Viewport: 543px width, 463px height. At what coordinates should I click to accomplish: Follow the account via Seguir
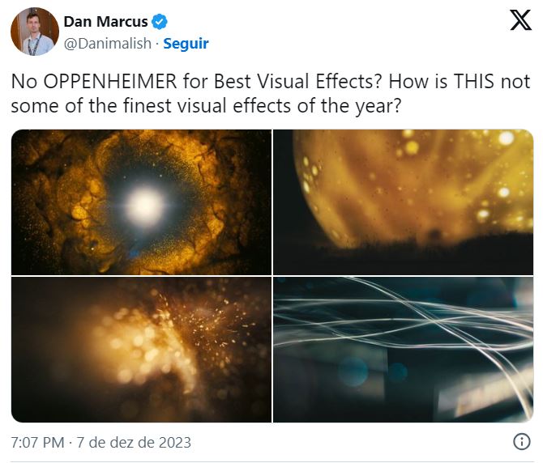186,44
